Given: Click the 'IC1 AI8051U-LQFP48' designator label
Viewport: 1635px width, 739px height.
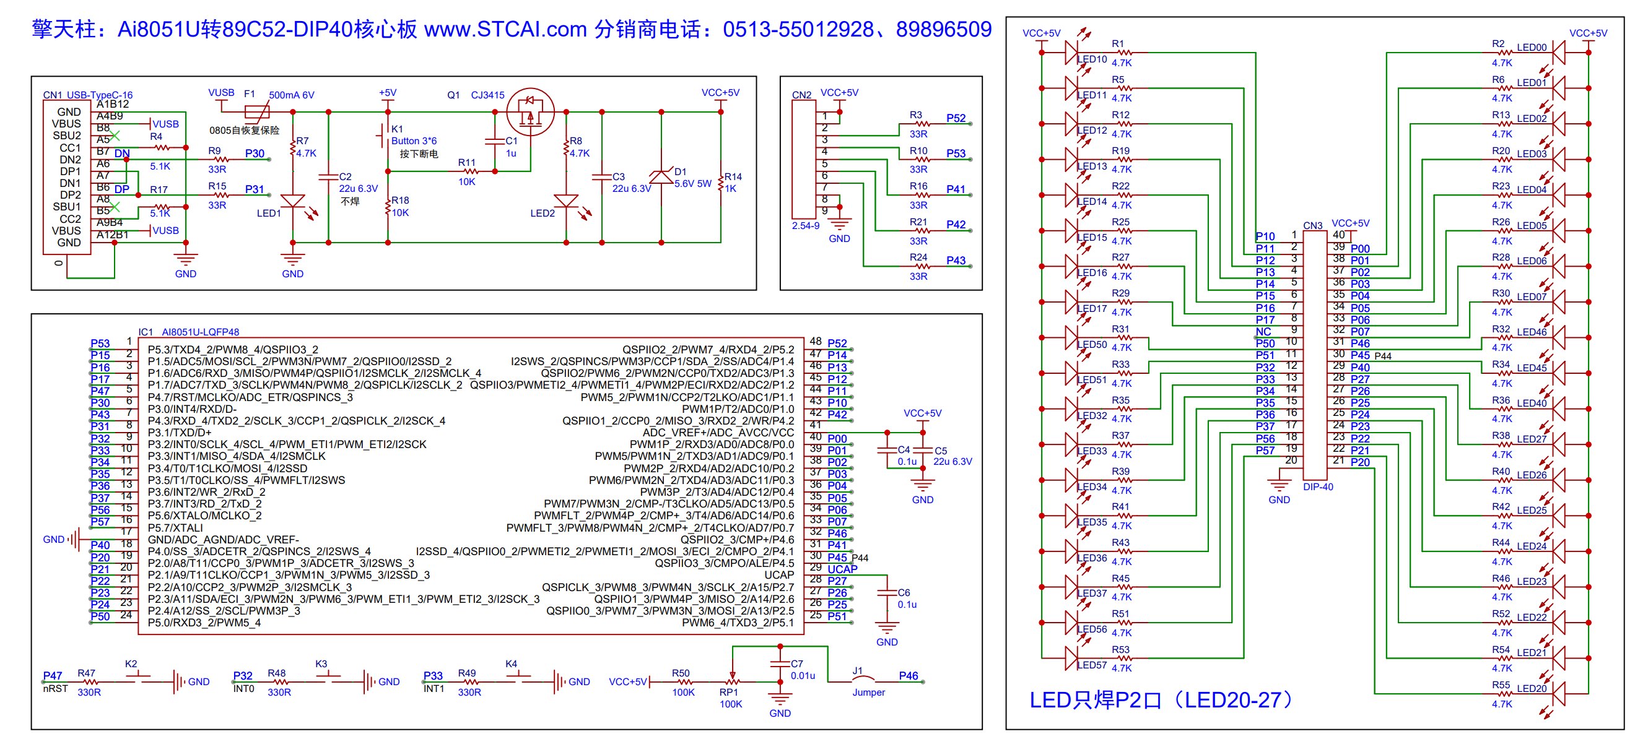Looking at the screenshot, I should coord(188,332).
